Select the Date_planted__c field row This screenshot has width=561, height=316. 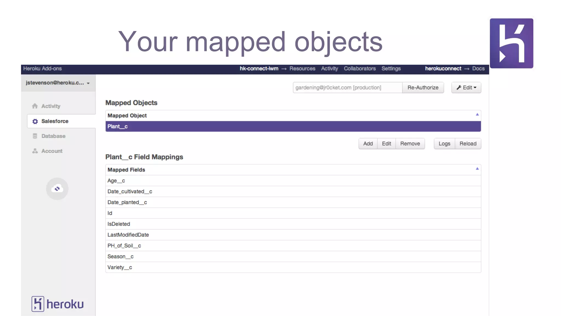(x=293, y=202)
